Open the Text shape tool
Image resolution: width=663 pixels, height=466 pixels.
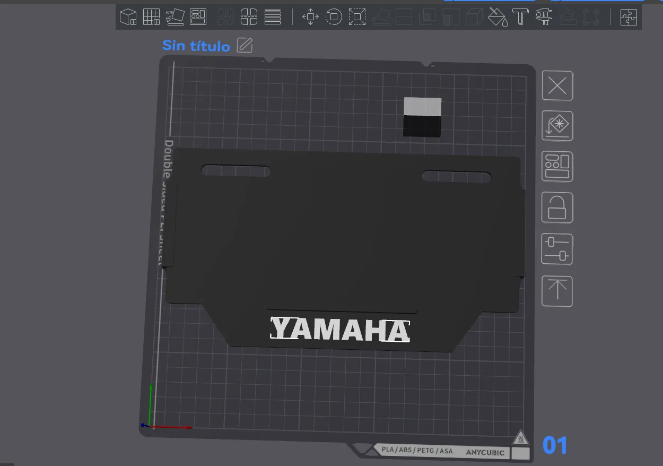[521, 17]
